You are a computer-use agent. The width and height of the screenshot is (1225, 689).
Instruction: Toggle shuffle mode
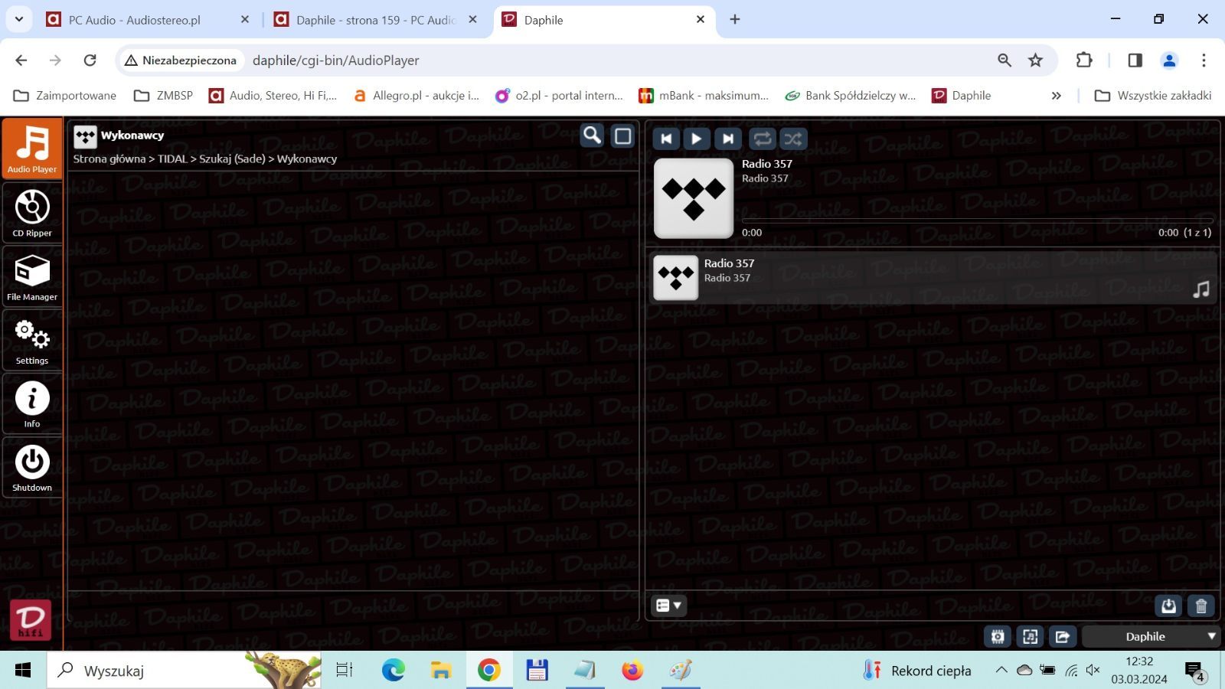(793, 139)
